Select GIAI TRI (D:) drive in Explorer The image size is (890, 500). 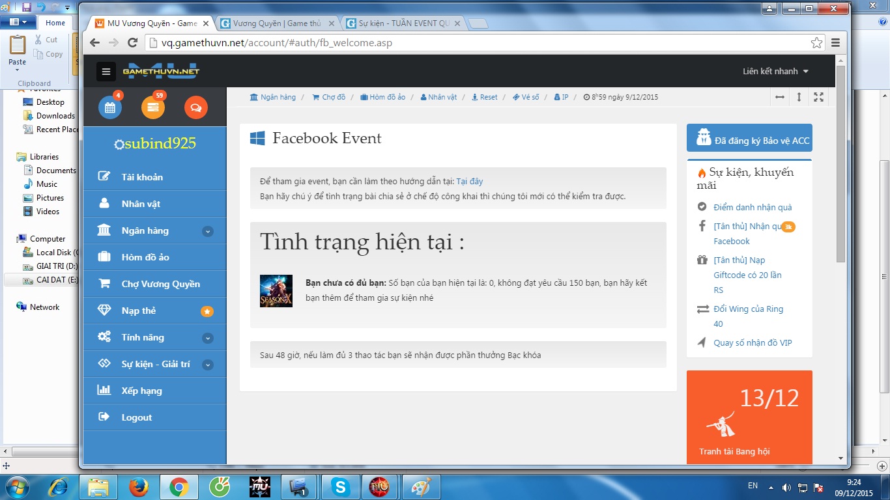tap(50, 266)
